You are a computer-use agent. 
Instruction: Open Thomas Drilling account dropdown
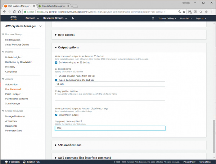click(167, 18)
